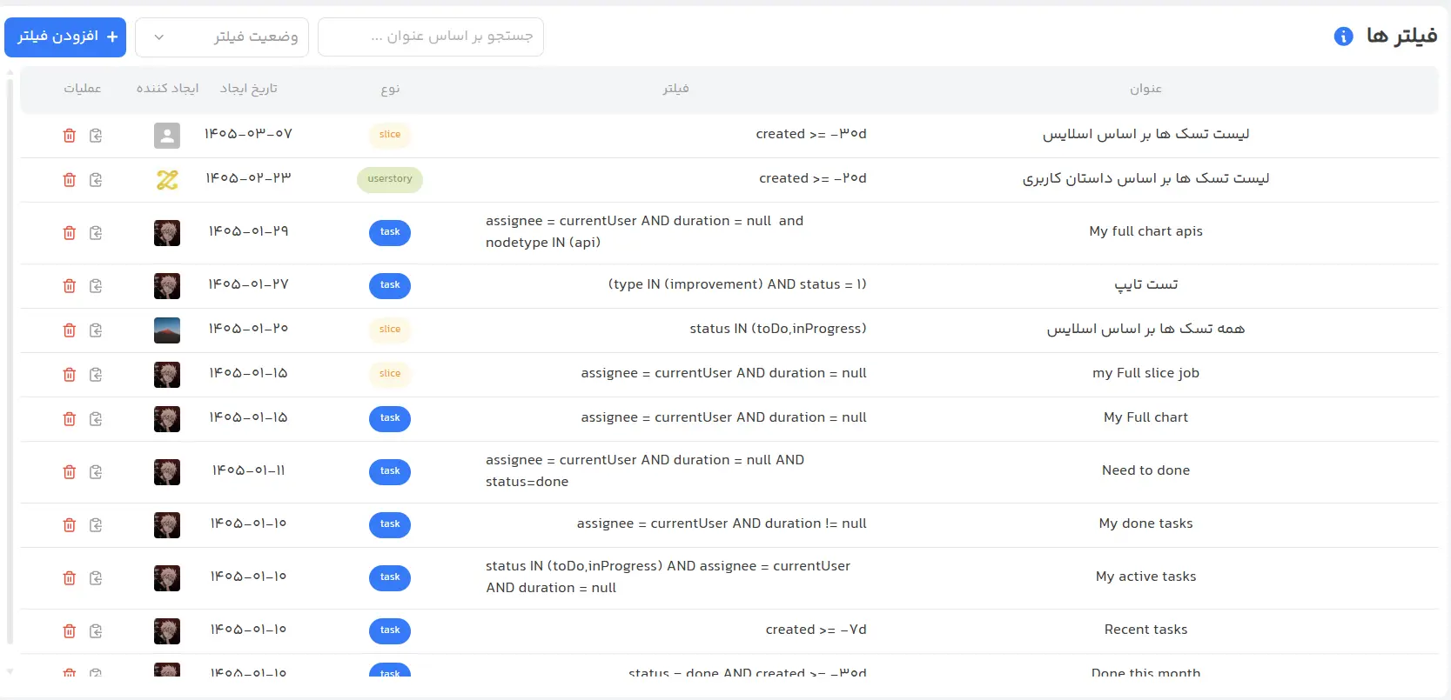Screen dimensions: 1451x700
Task: Click the 'فیلتر' column header
Action: click(x=675, y=89)
